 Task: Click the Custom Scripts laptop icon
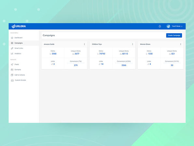tap(12, 80)
